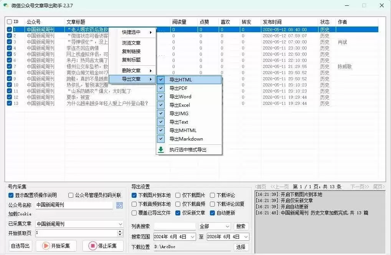The height and width of the screenshot is (255, 391).
Task: Focus the 公众号名称 input field
Action: click(x=74, y=205)
